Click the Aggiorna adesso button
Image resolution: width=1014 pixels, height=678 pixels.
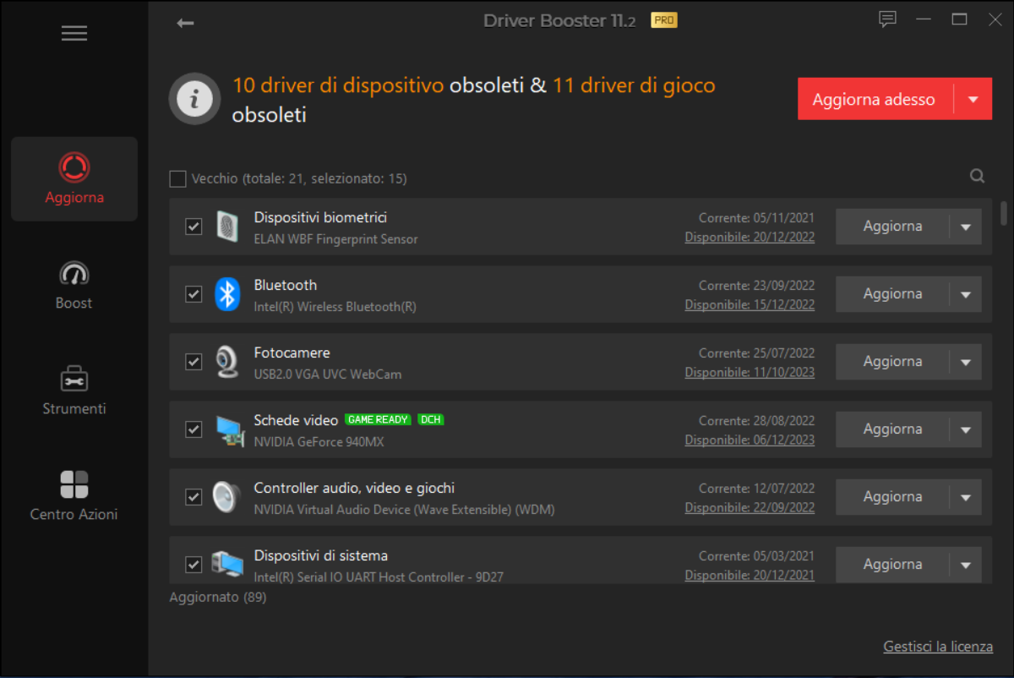coord(875,100)
